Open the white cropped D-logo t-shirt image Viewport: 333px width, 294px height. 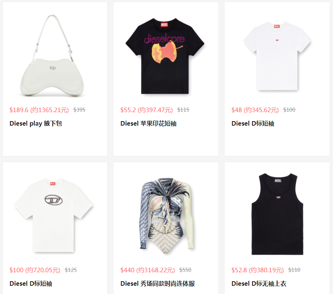277,56
